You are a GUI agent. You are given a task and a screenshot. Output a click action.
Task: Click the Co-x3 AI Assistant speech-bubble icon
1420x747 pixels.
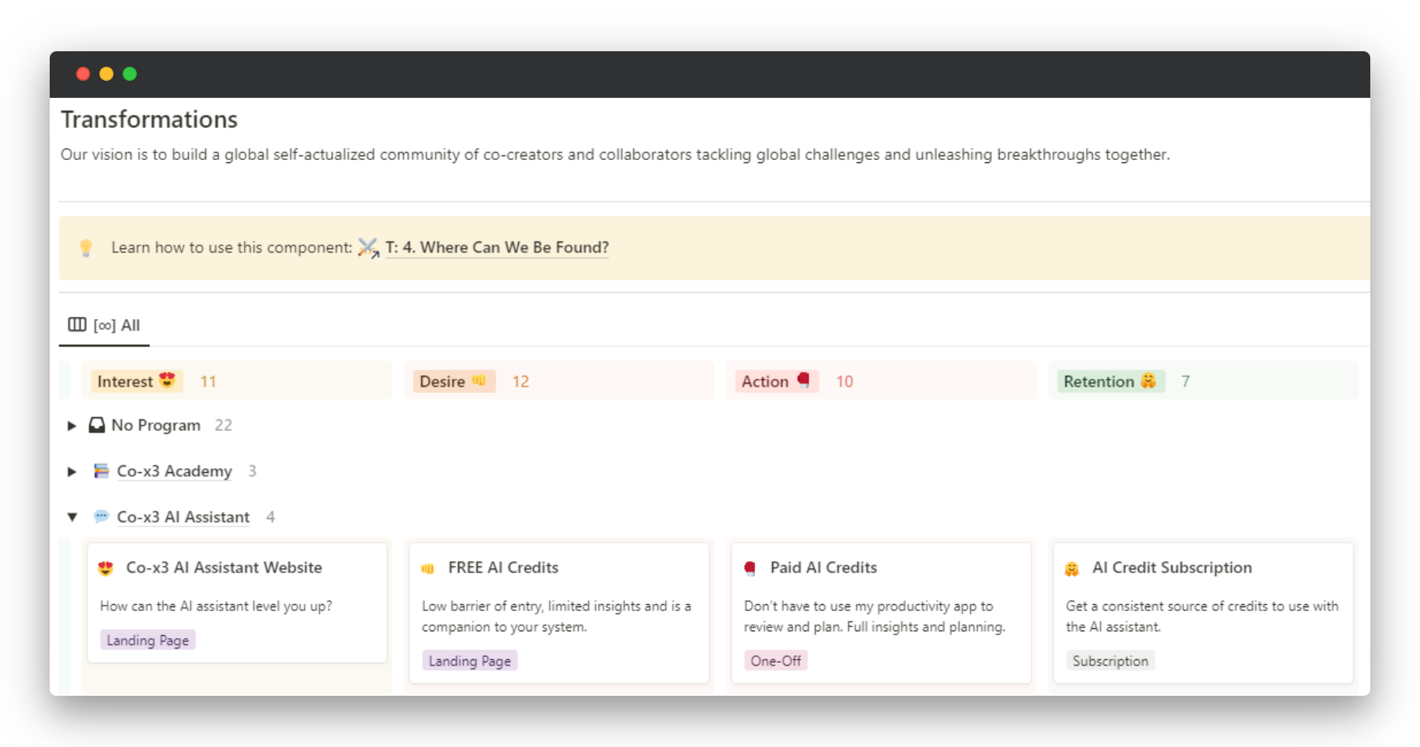[x=101, y=516]
